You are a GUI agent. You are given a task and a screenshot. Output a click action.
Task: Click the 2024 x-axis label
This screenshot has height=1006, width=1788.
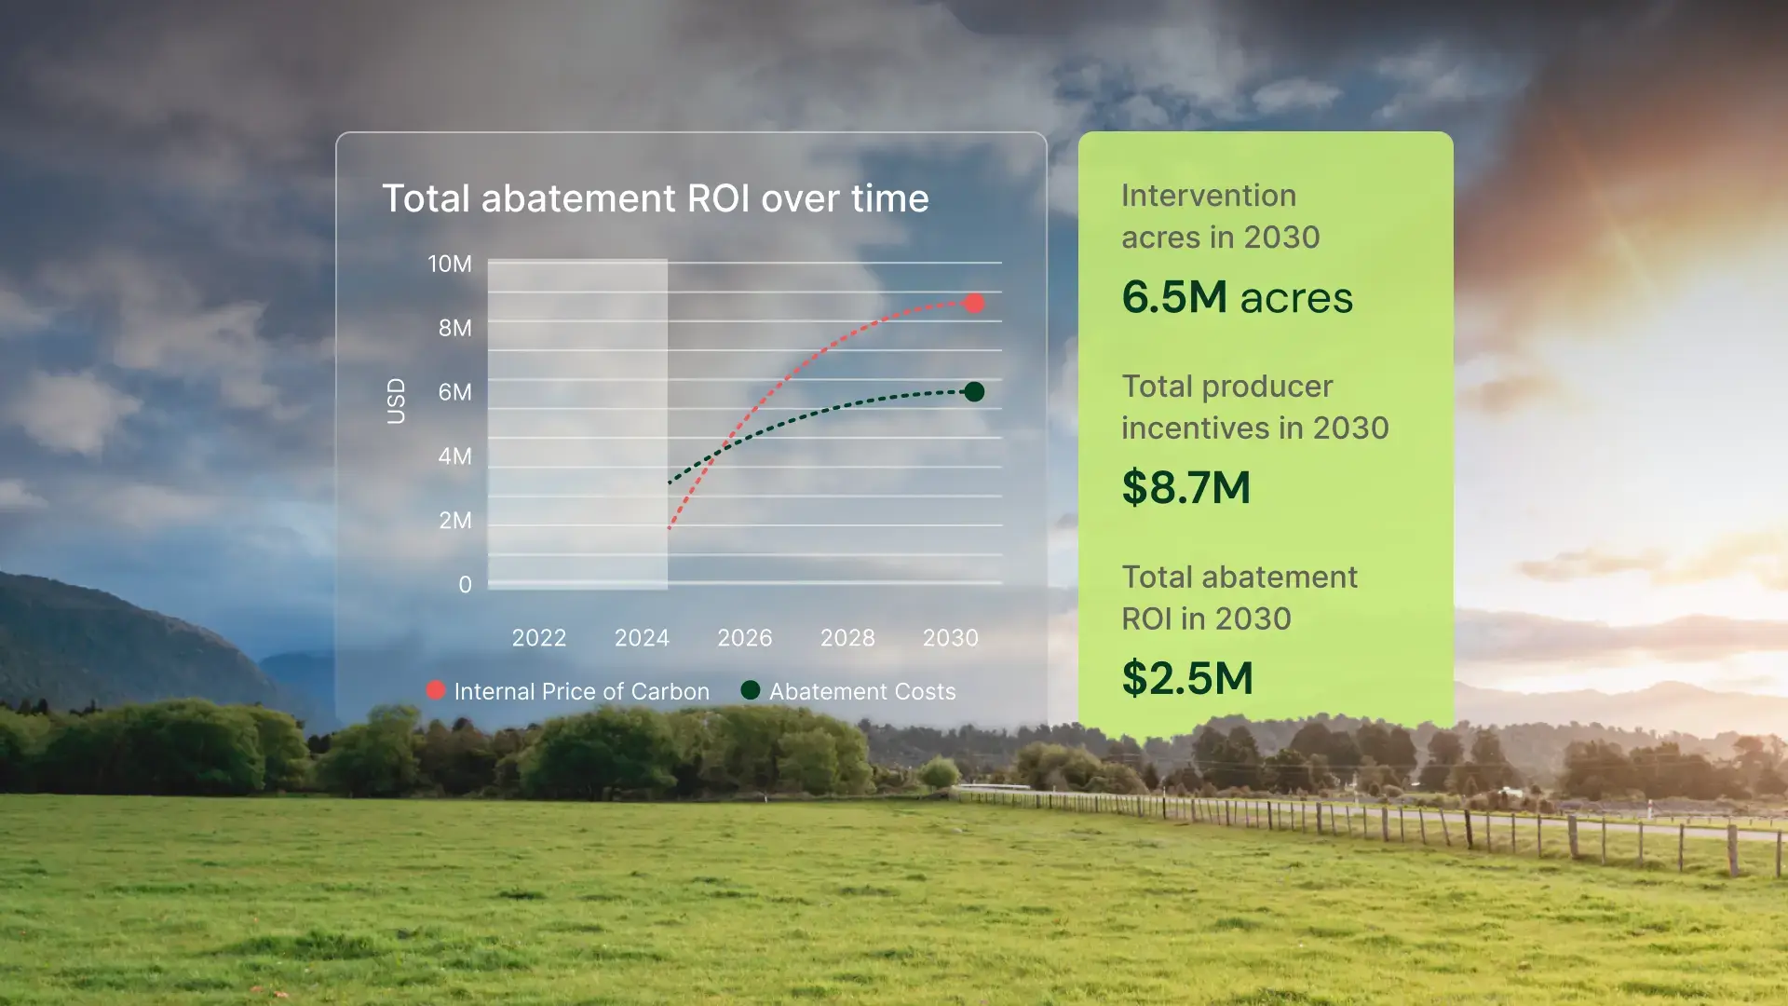(642, 638)
